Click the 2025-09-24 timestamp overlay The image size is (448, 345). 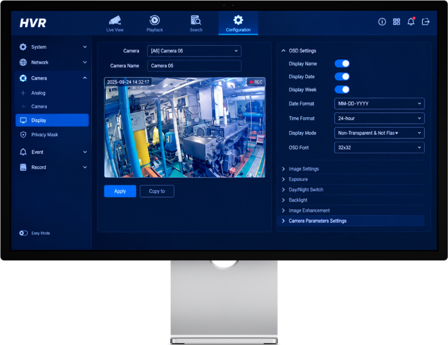point(128,82)
